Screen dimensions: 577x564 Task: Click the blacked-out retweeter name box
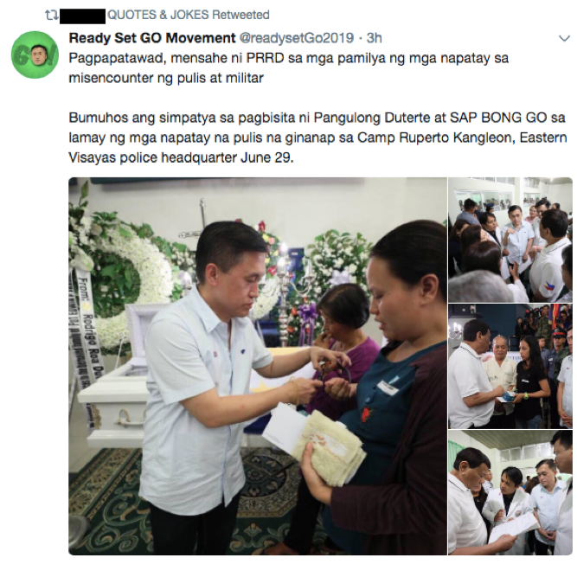(82, 16)
